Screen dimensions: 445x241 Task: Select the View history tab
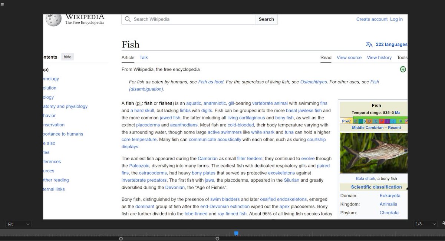point(379,57)
